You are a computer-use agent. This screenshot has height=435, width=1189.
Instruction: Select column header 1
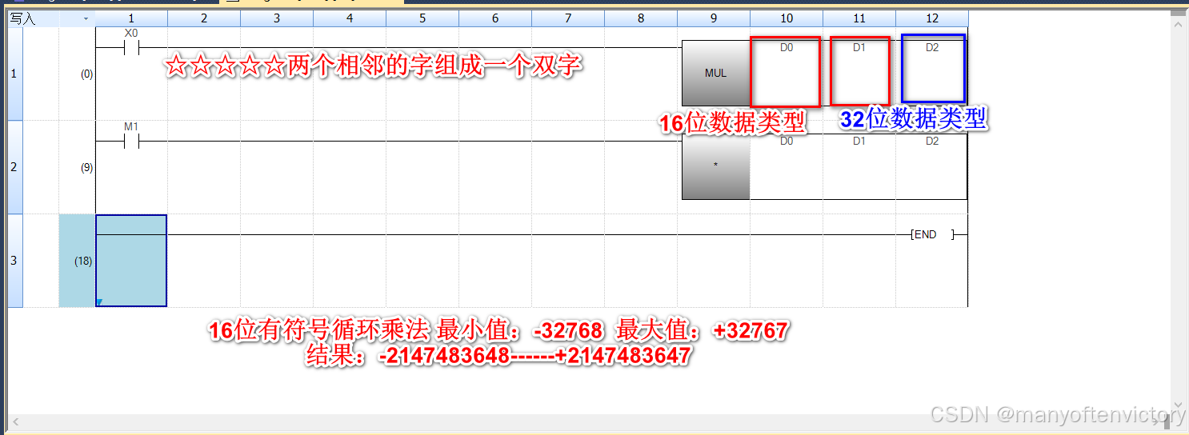pos(131,18)
